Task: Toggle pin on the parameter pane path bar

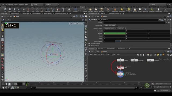Action: (168, 16)
